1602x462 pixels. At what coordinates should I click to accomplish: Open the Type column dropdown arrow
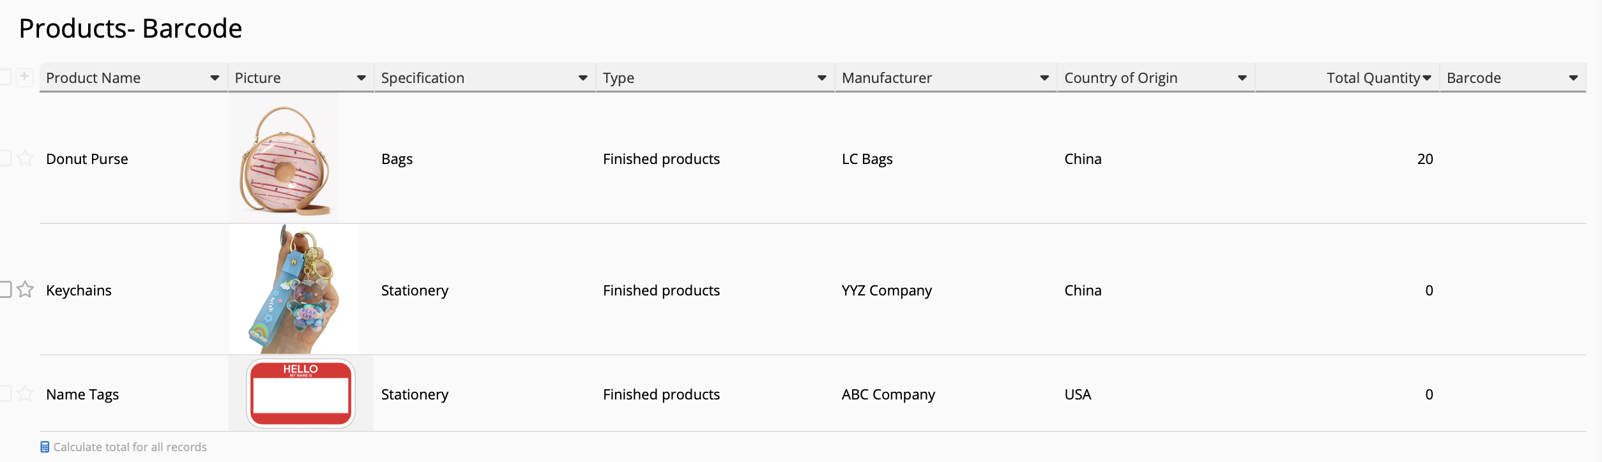[821, 78]
